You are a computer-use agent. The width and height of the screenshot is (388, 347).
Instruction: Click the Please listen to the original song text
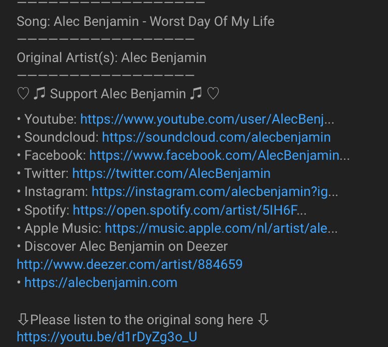[x=142, y=320]
